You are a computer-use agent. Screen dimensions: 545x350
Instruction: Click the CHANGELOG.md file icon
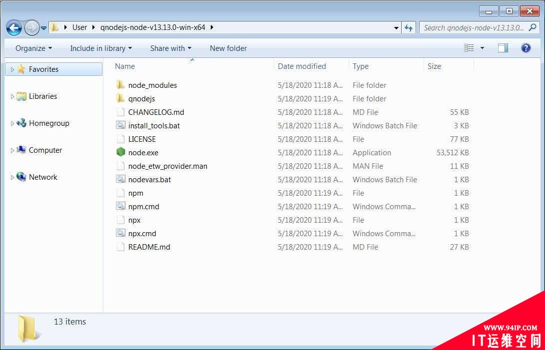click(x=120, y=112)
